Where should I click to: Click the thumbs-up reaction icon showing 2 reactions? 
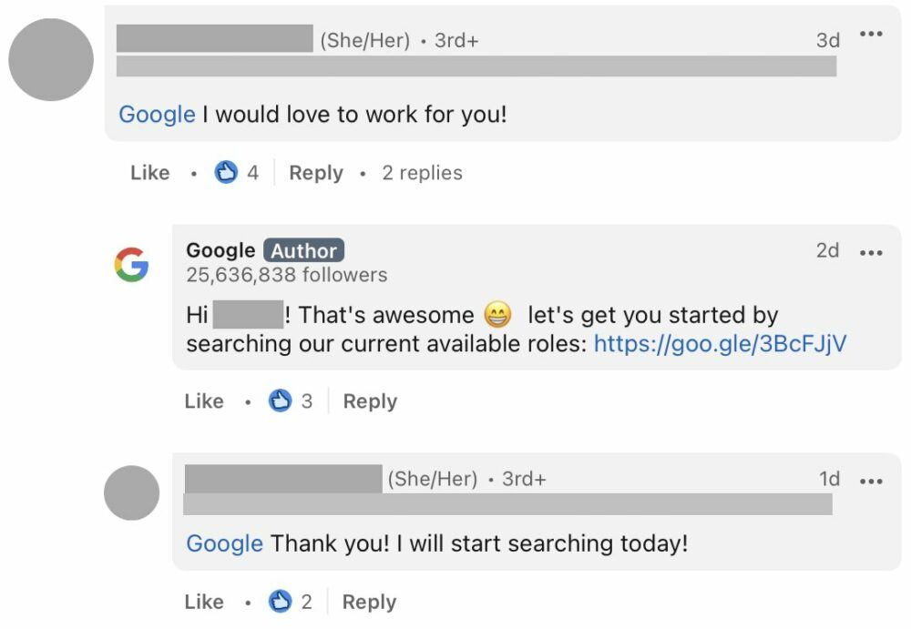click(x=280, y=601)
